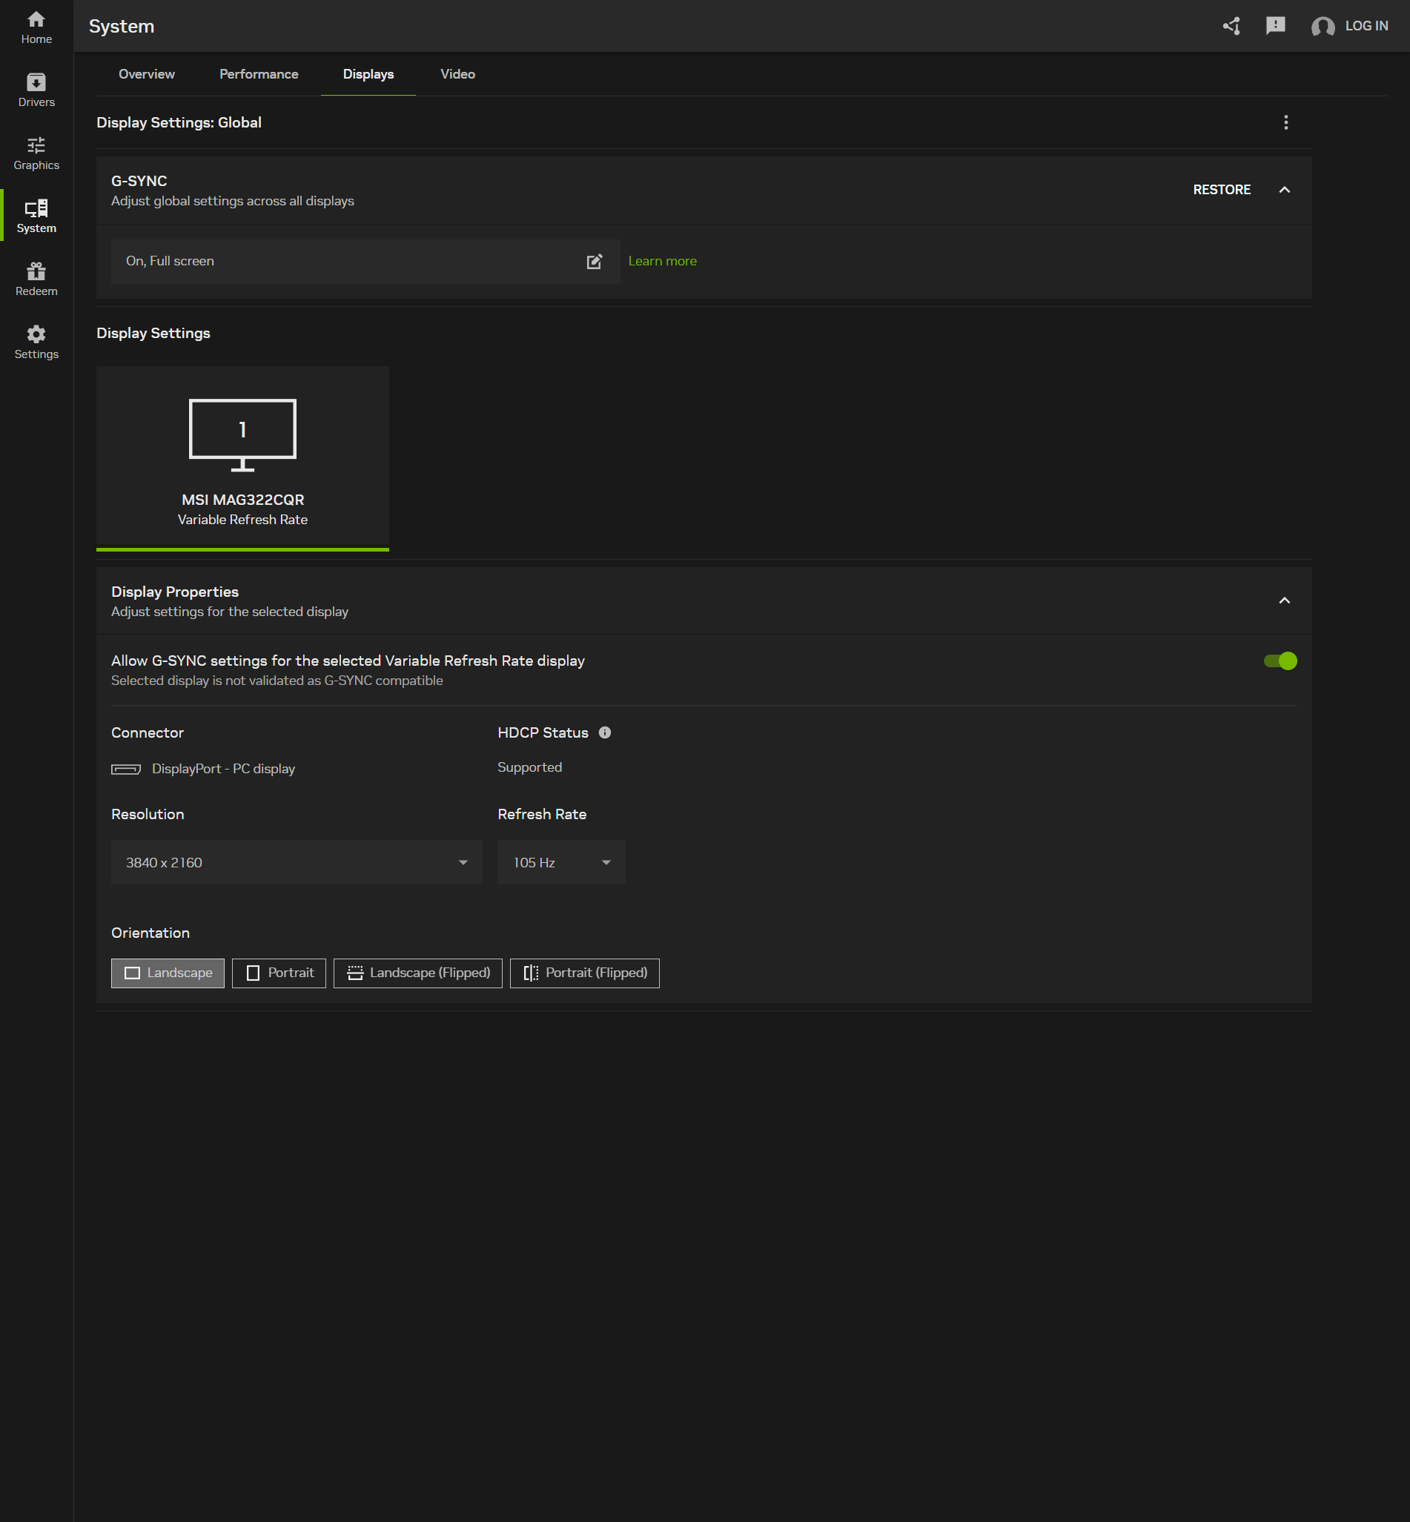Select Portrait orientation
Screen dimensions: 1410x1522
279,973
